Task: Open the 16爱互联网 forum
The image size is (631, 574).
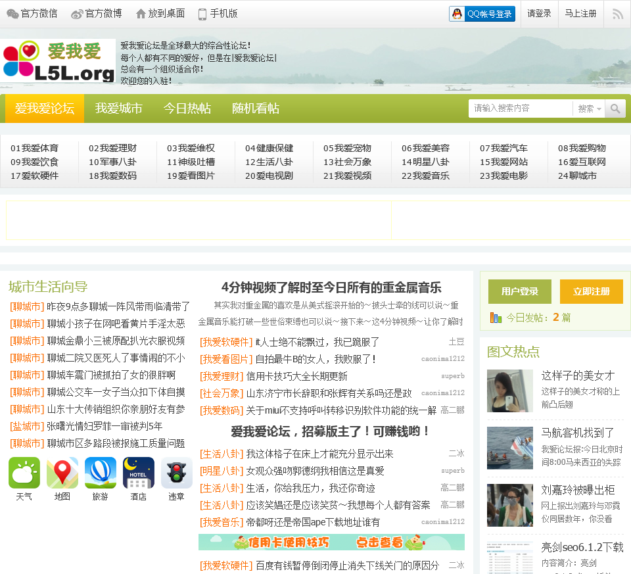Action: pyautogui.click(x=582, y=162)
